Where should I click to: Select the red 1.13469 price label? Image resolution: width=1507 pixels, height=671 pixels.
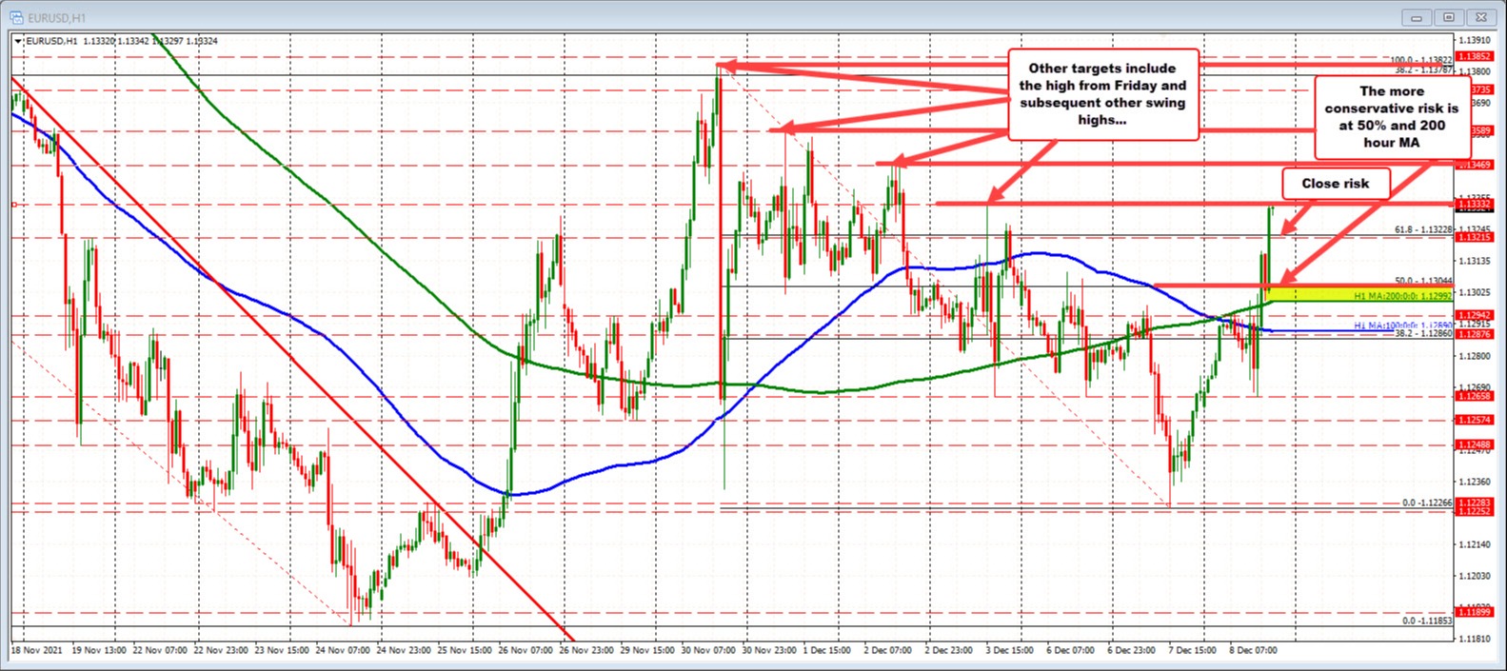click(1475, 165)
